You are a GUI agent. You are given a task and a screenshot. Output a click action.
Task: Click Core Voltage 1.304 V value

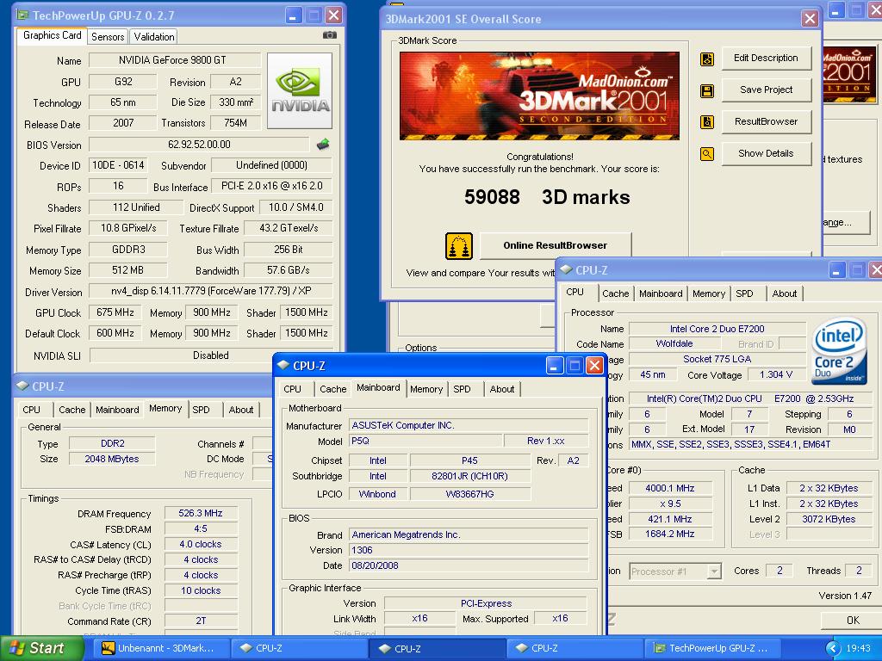[x=775, y=374]
